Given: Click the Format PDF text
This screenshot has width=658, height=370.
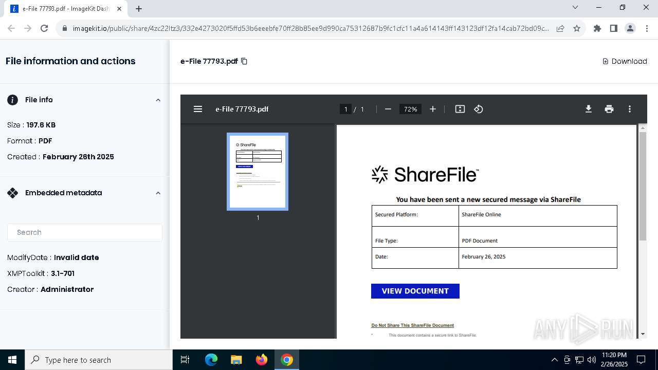Looking at the screenshot, I should click(x=30, y=141).
